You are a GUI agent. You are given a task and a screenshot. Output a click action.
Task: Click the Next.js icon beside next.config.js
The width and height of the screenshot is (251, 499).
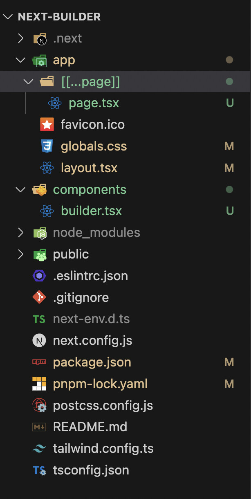(39, 341)
